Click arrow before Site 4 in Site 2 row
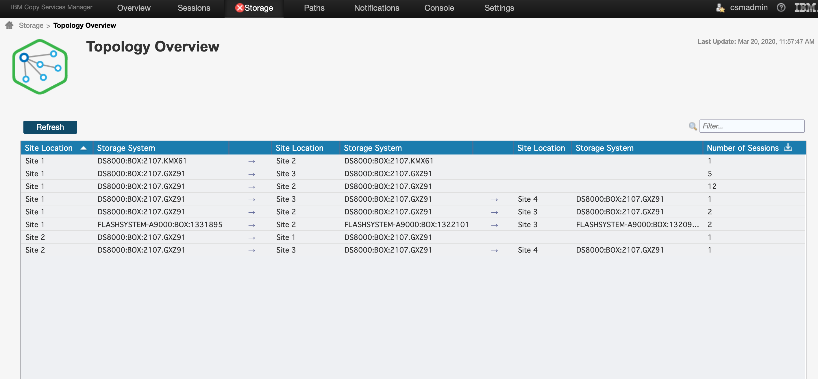 point(495,251)
